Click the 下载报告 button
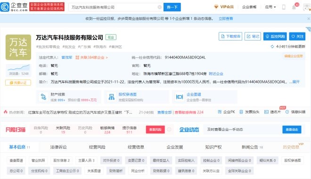 point(230,36)
